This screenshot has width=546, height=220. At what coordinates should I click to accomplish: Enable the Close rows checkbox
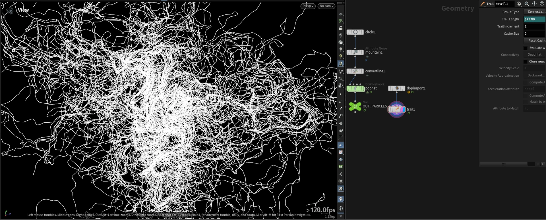526,62
